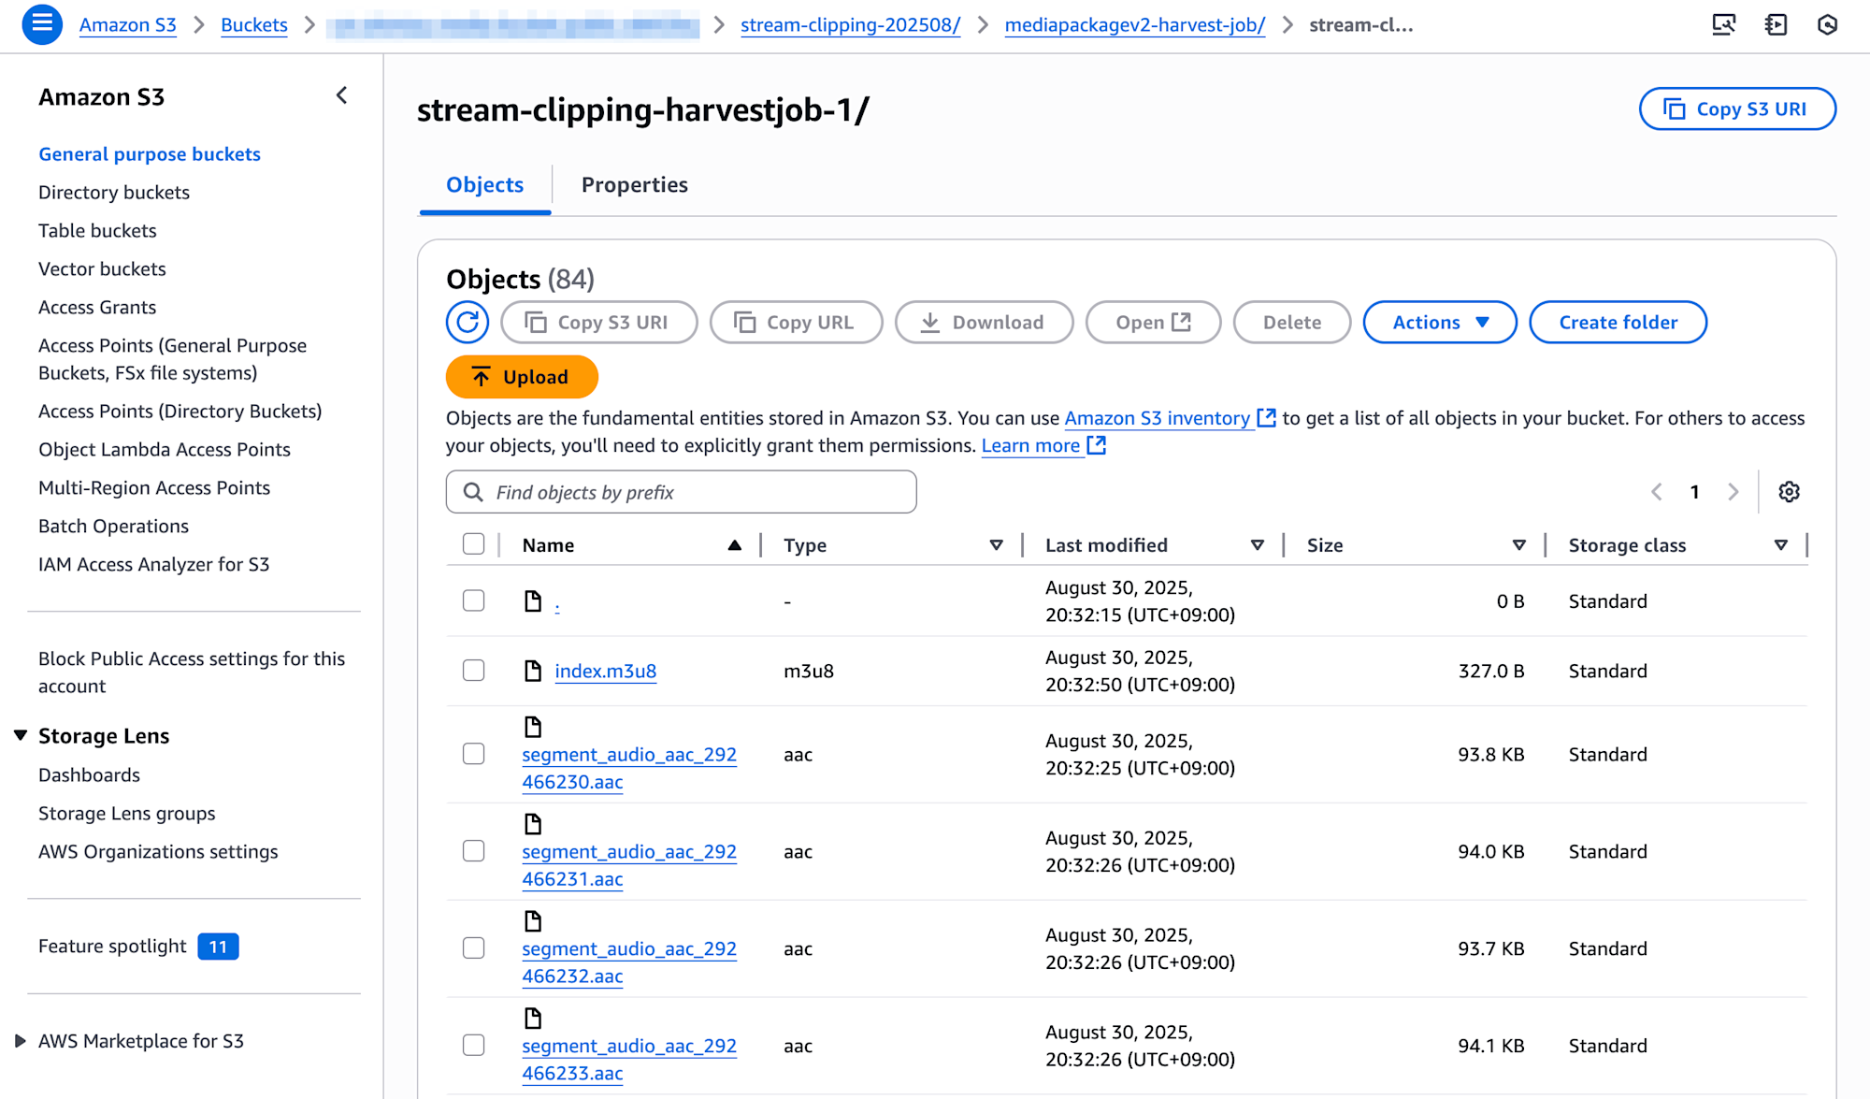This screenshot has width=1870, height=1099.
Task: Select the Objects tab
Action: pos(485,185)
